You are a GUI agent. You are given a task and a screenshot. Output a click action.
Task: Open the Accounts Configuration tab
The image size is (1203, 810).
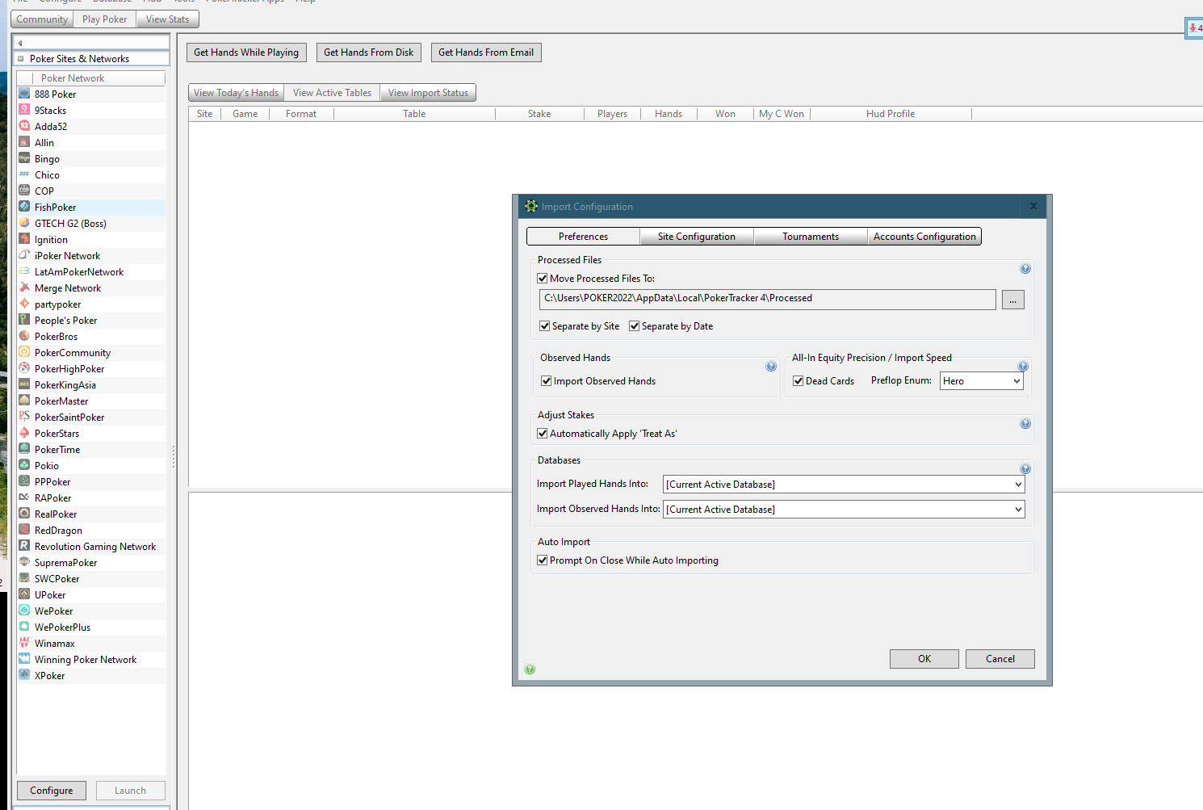pyautogui.click(x=924, y=237)
